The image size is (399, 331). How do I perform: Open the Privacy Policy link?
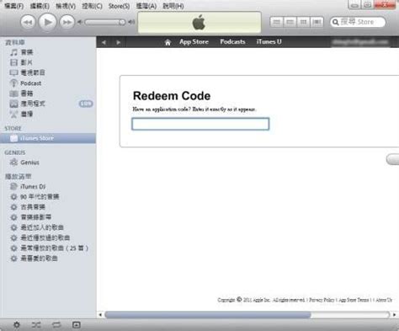pyautogui.click(x=322, y=300)
